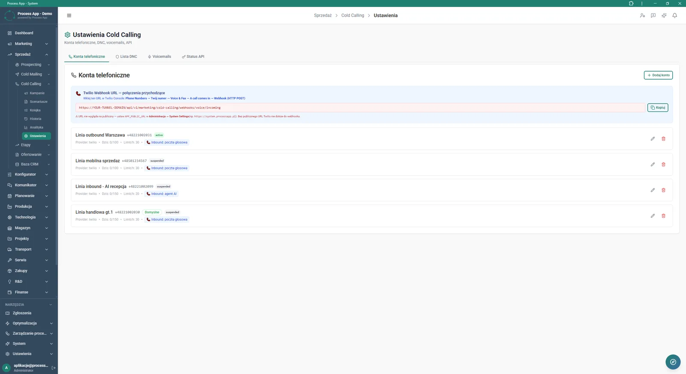Open Transport sidebar menu
686x374 pixels.
click(29, 249)
